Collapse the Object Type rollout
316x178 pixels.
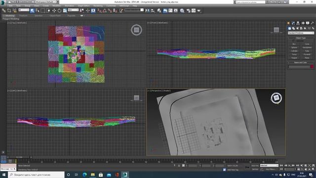(x=301, y=38)
